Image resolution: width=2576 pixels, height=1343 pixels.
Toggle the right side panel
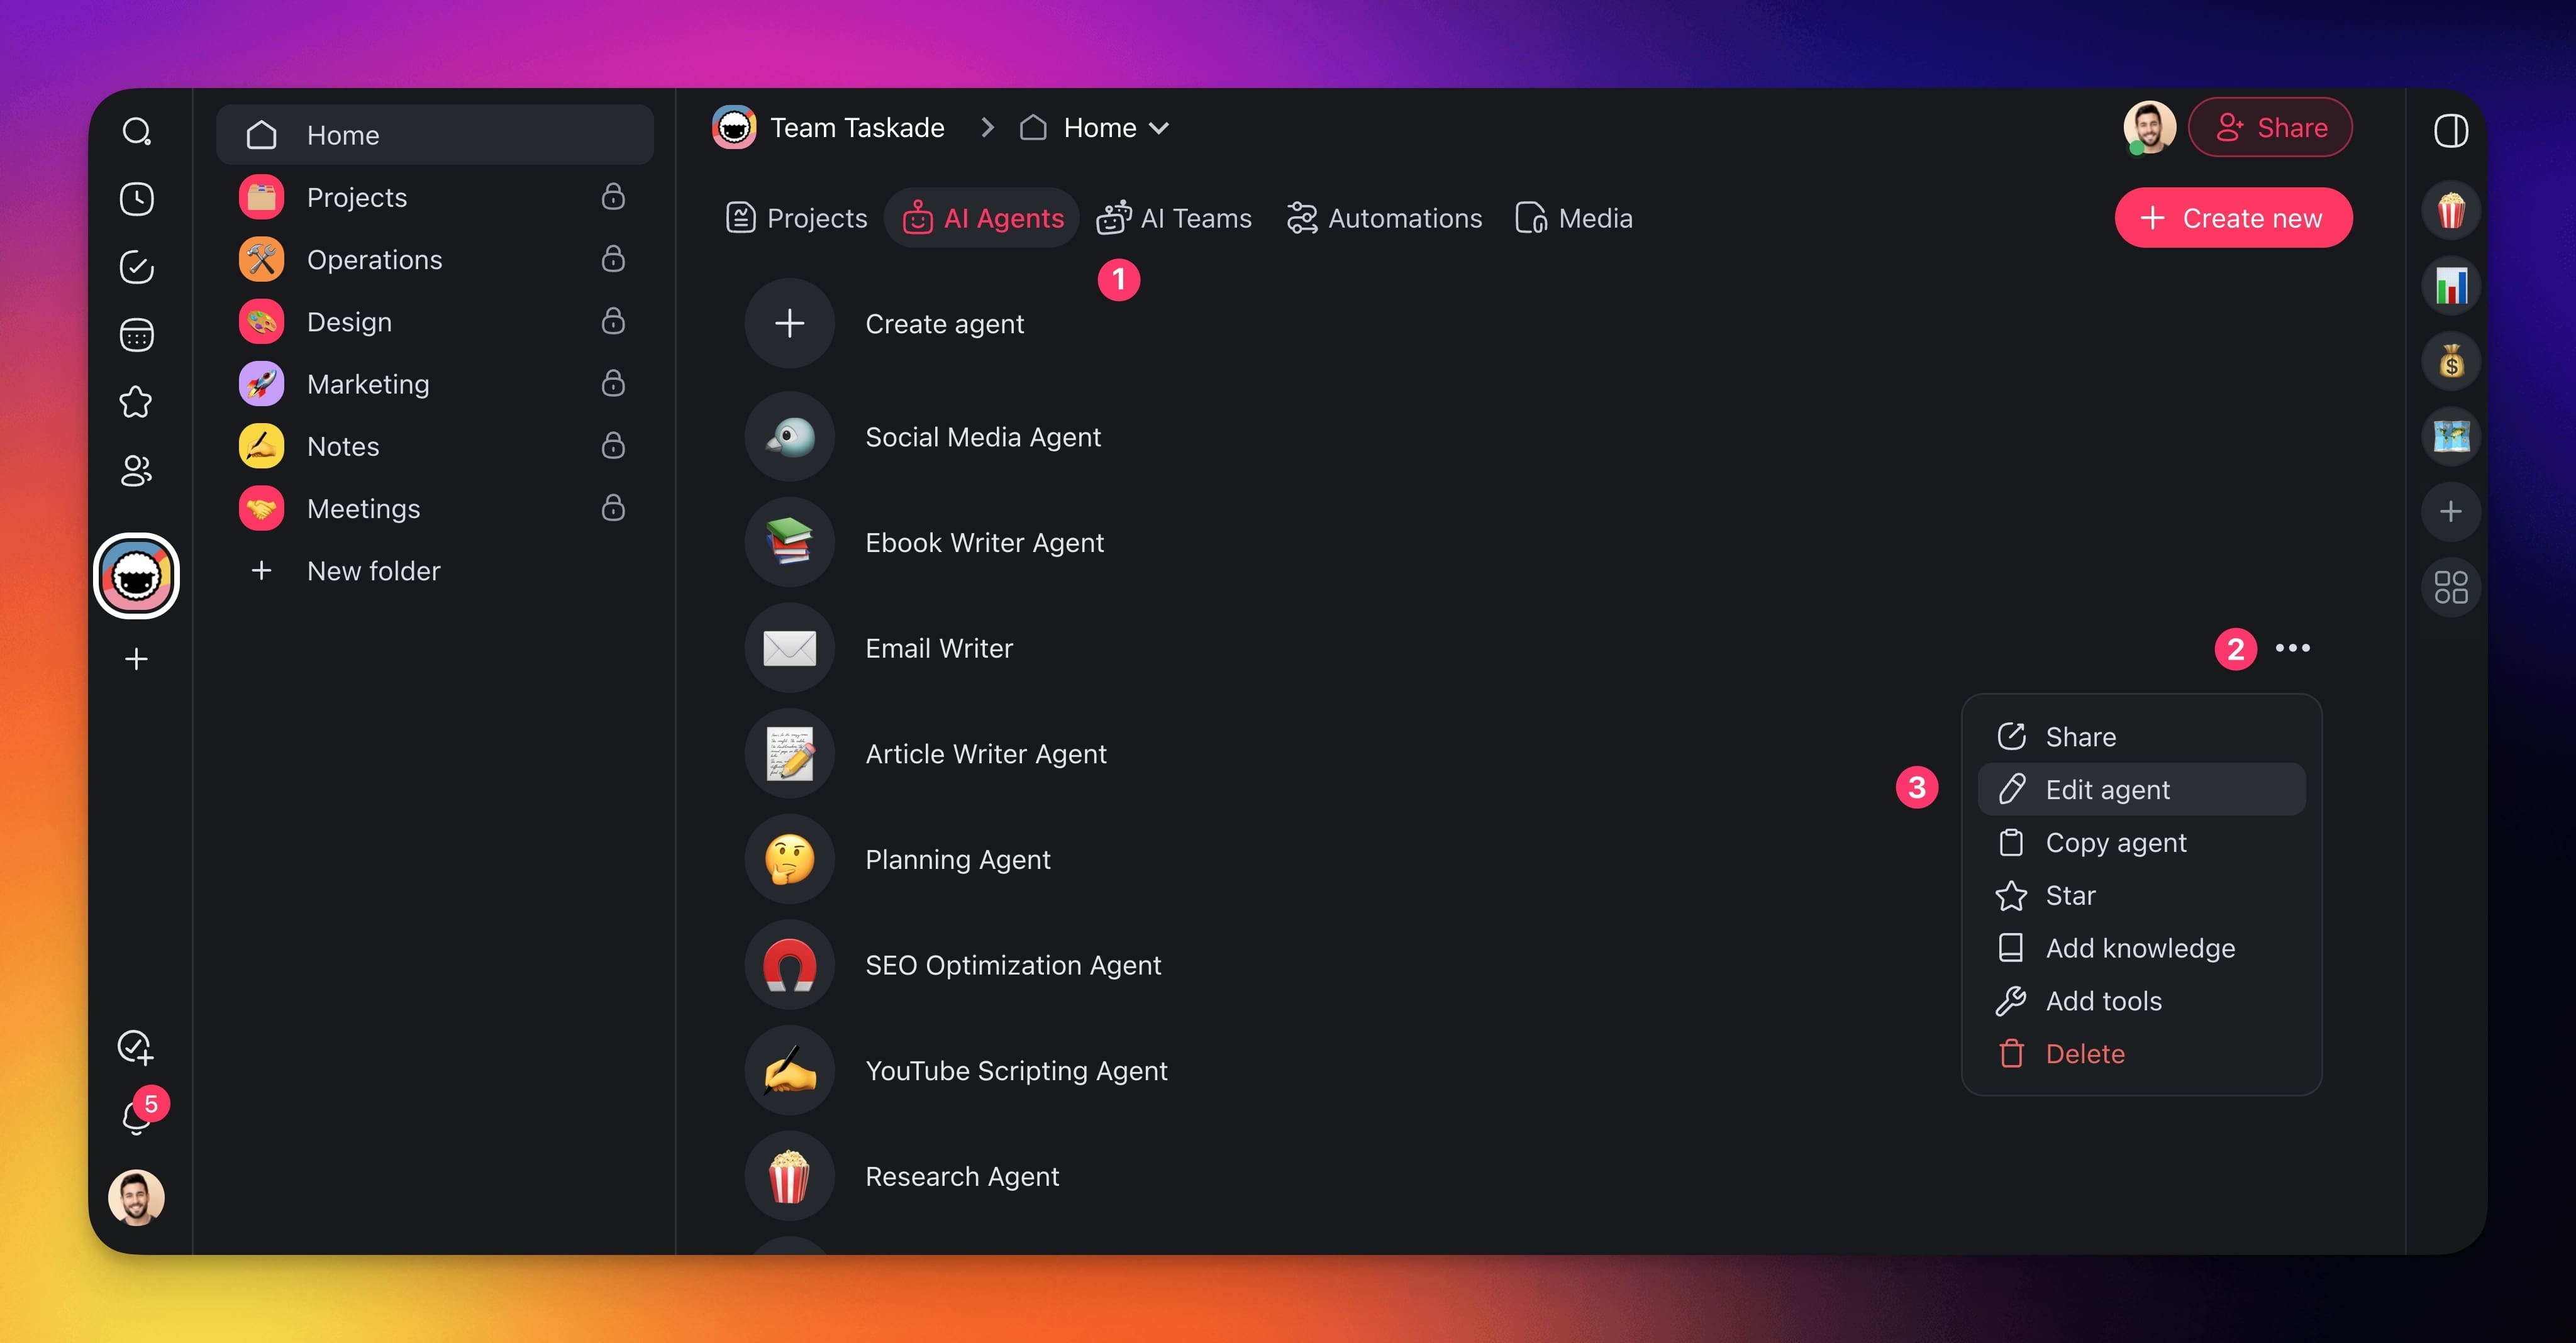[x=2450, y=131]
